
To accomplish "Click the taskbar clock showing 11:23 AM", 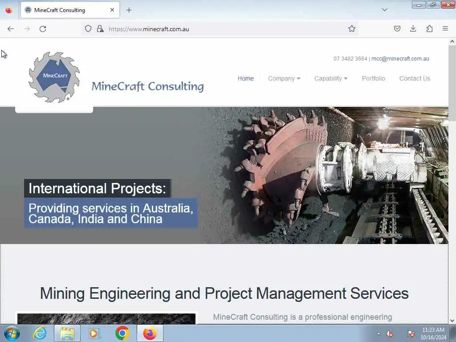I will point(433,334).
